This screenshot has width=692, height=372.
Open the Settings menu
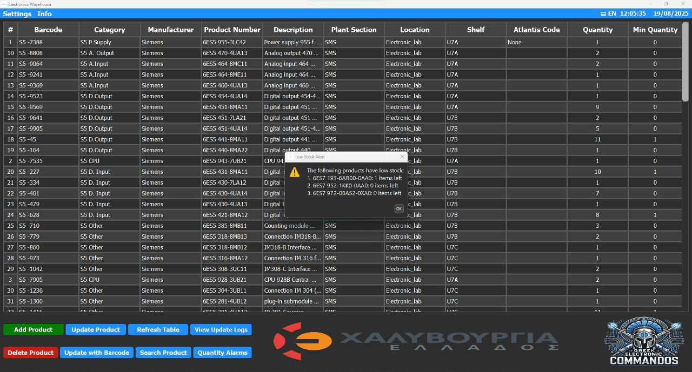coord(17,13)
